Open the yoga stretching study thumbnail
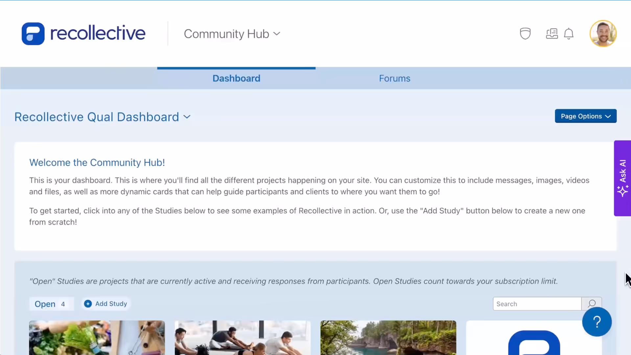Image resolution: width=631 pixels, height=355 pixels. coord(242,338)
